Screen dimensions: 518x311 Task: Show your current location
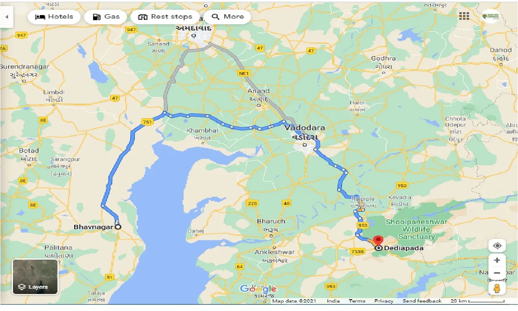pyautogui.click(x=497, y=246)
